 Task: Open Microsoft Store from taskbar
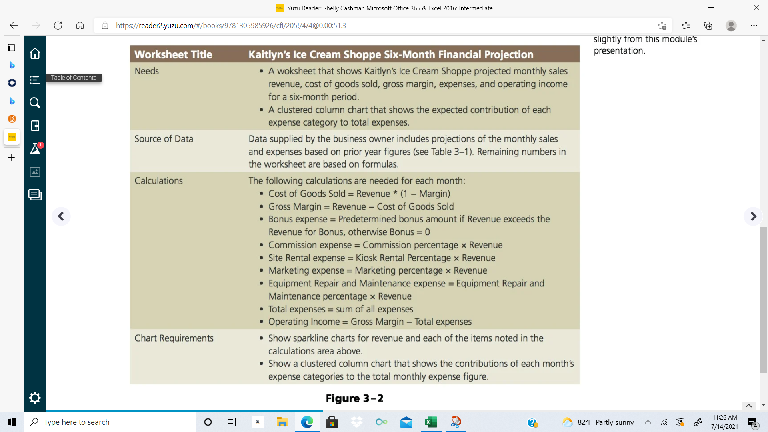pyautogui.click(x=332, y=422)
